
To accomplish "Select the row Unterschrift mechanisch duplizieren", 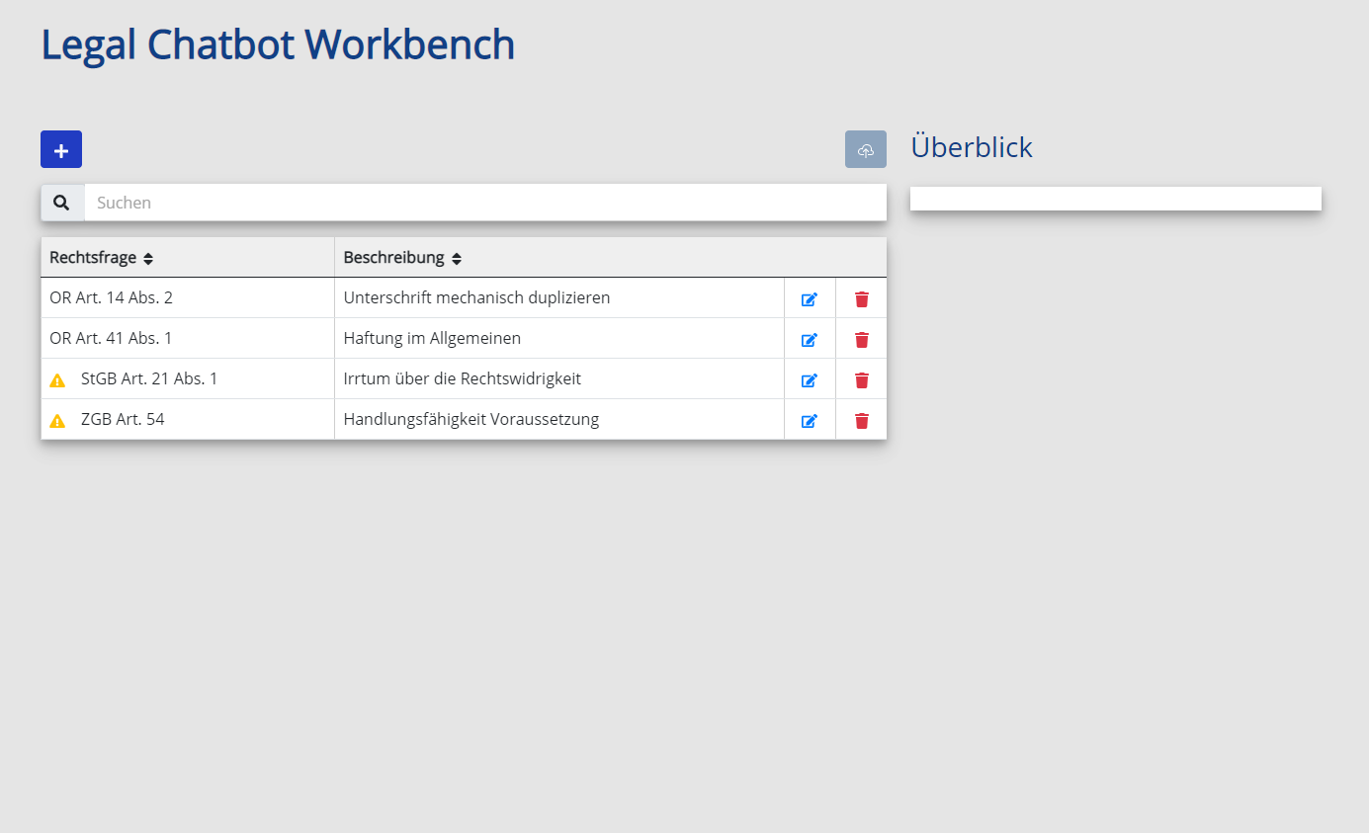I will (464, 297).
